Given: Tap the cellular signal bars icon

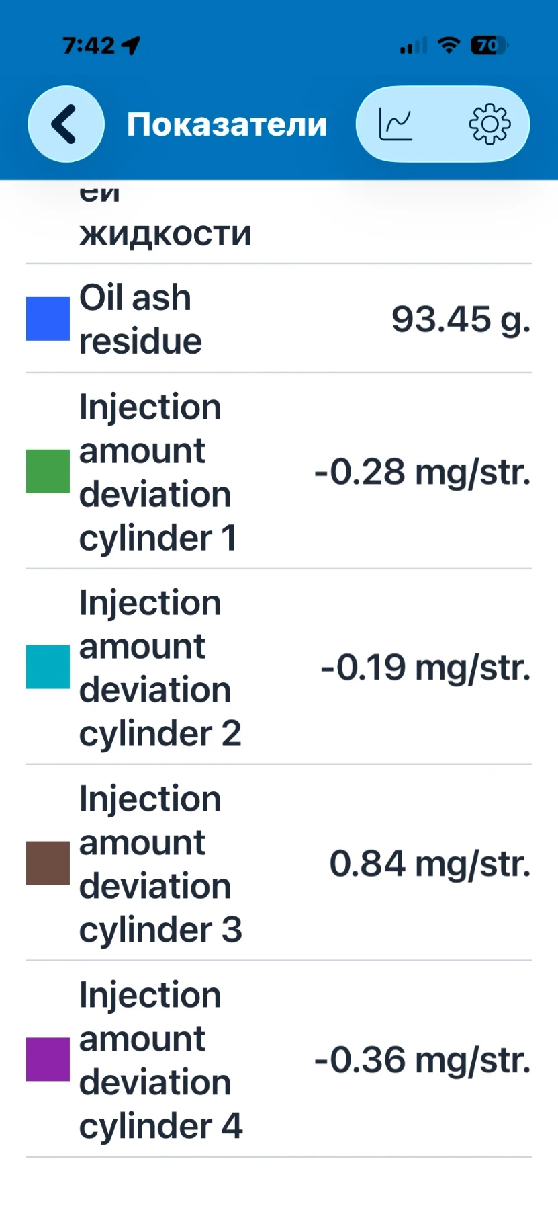Looking at the screenshot, I should pos(413,46).
